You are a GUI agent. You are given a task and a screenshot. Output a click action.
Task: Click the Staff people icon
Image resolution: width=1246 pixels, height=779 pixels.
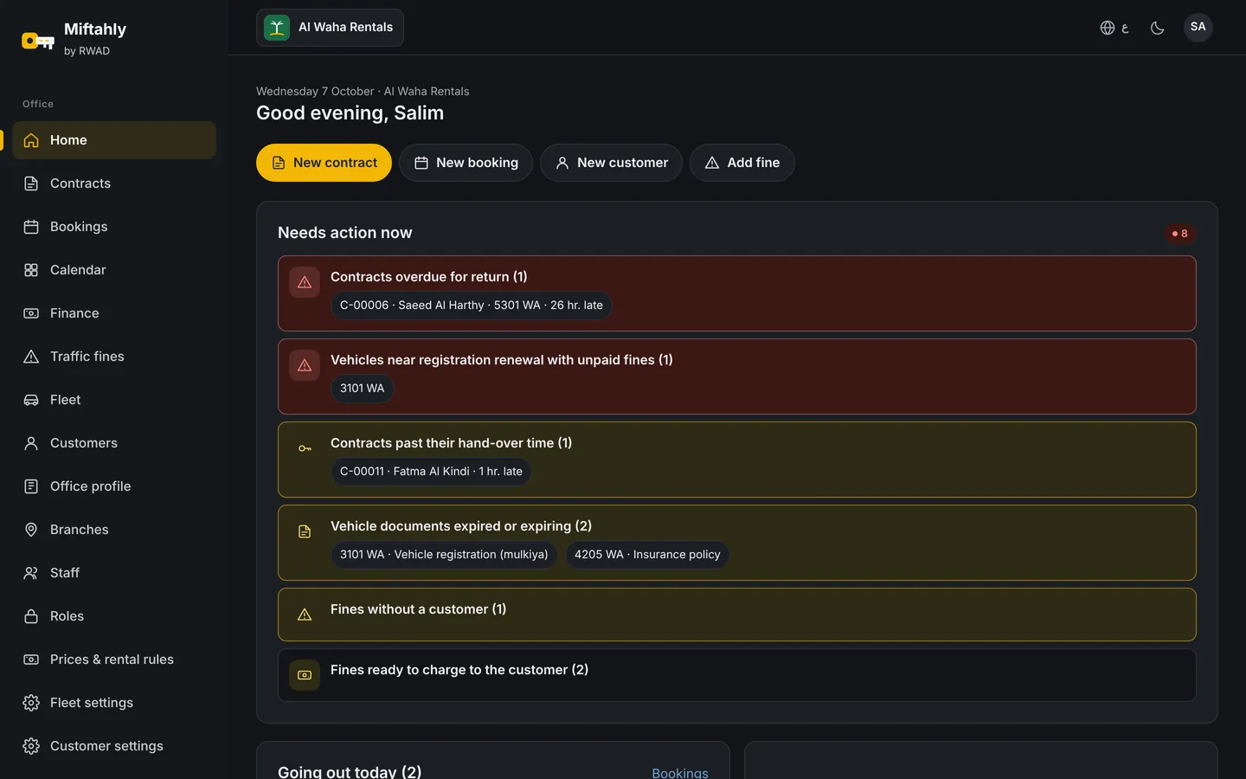tap(31, 573)
